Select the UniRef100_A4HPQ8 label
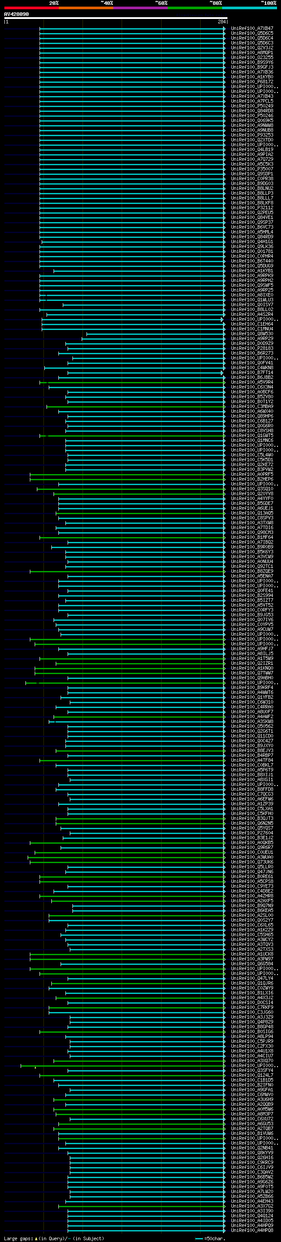Screen dimensions: 281x1242 pos(252,1231)
